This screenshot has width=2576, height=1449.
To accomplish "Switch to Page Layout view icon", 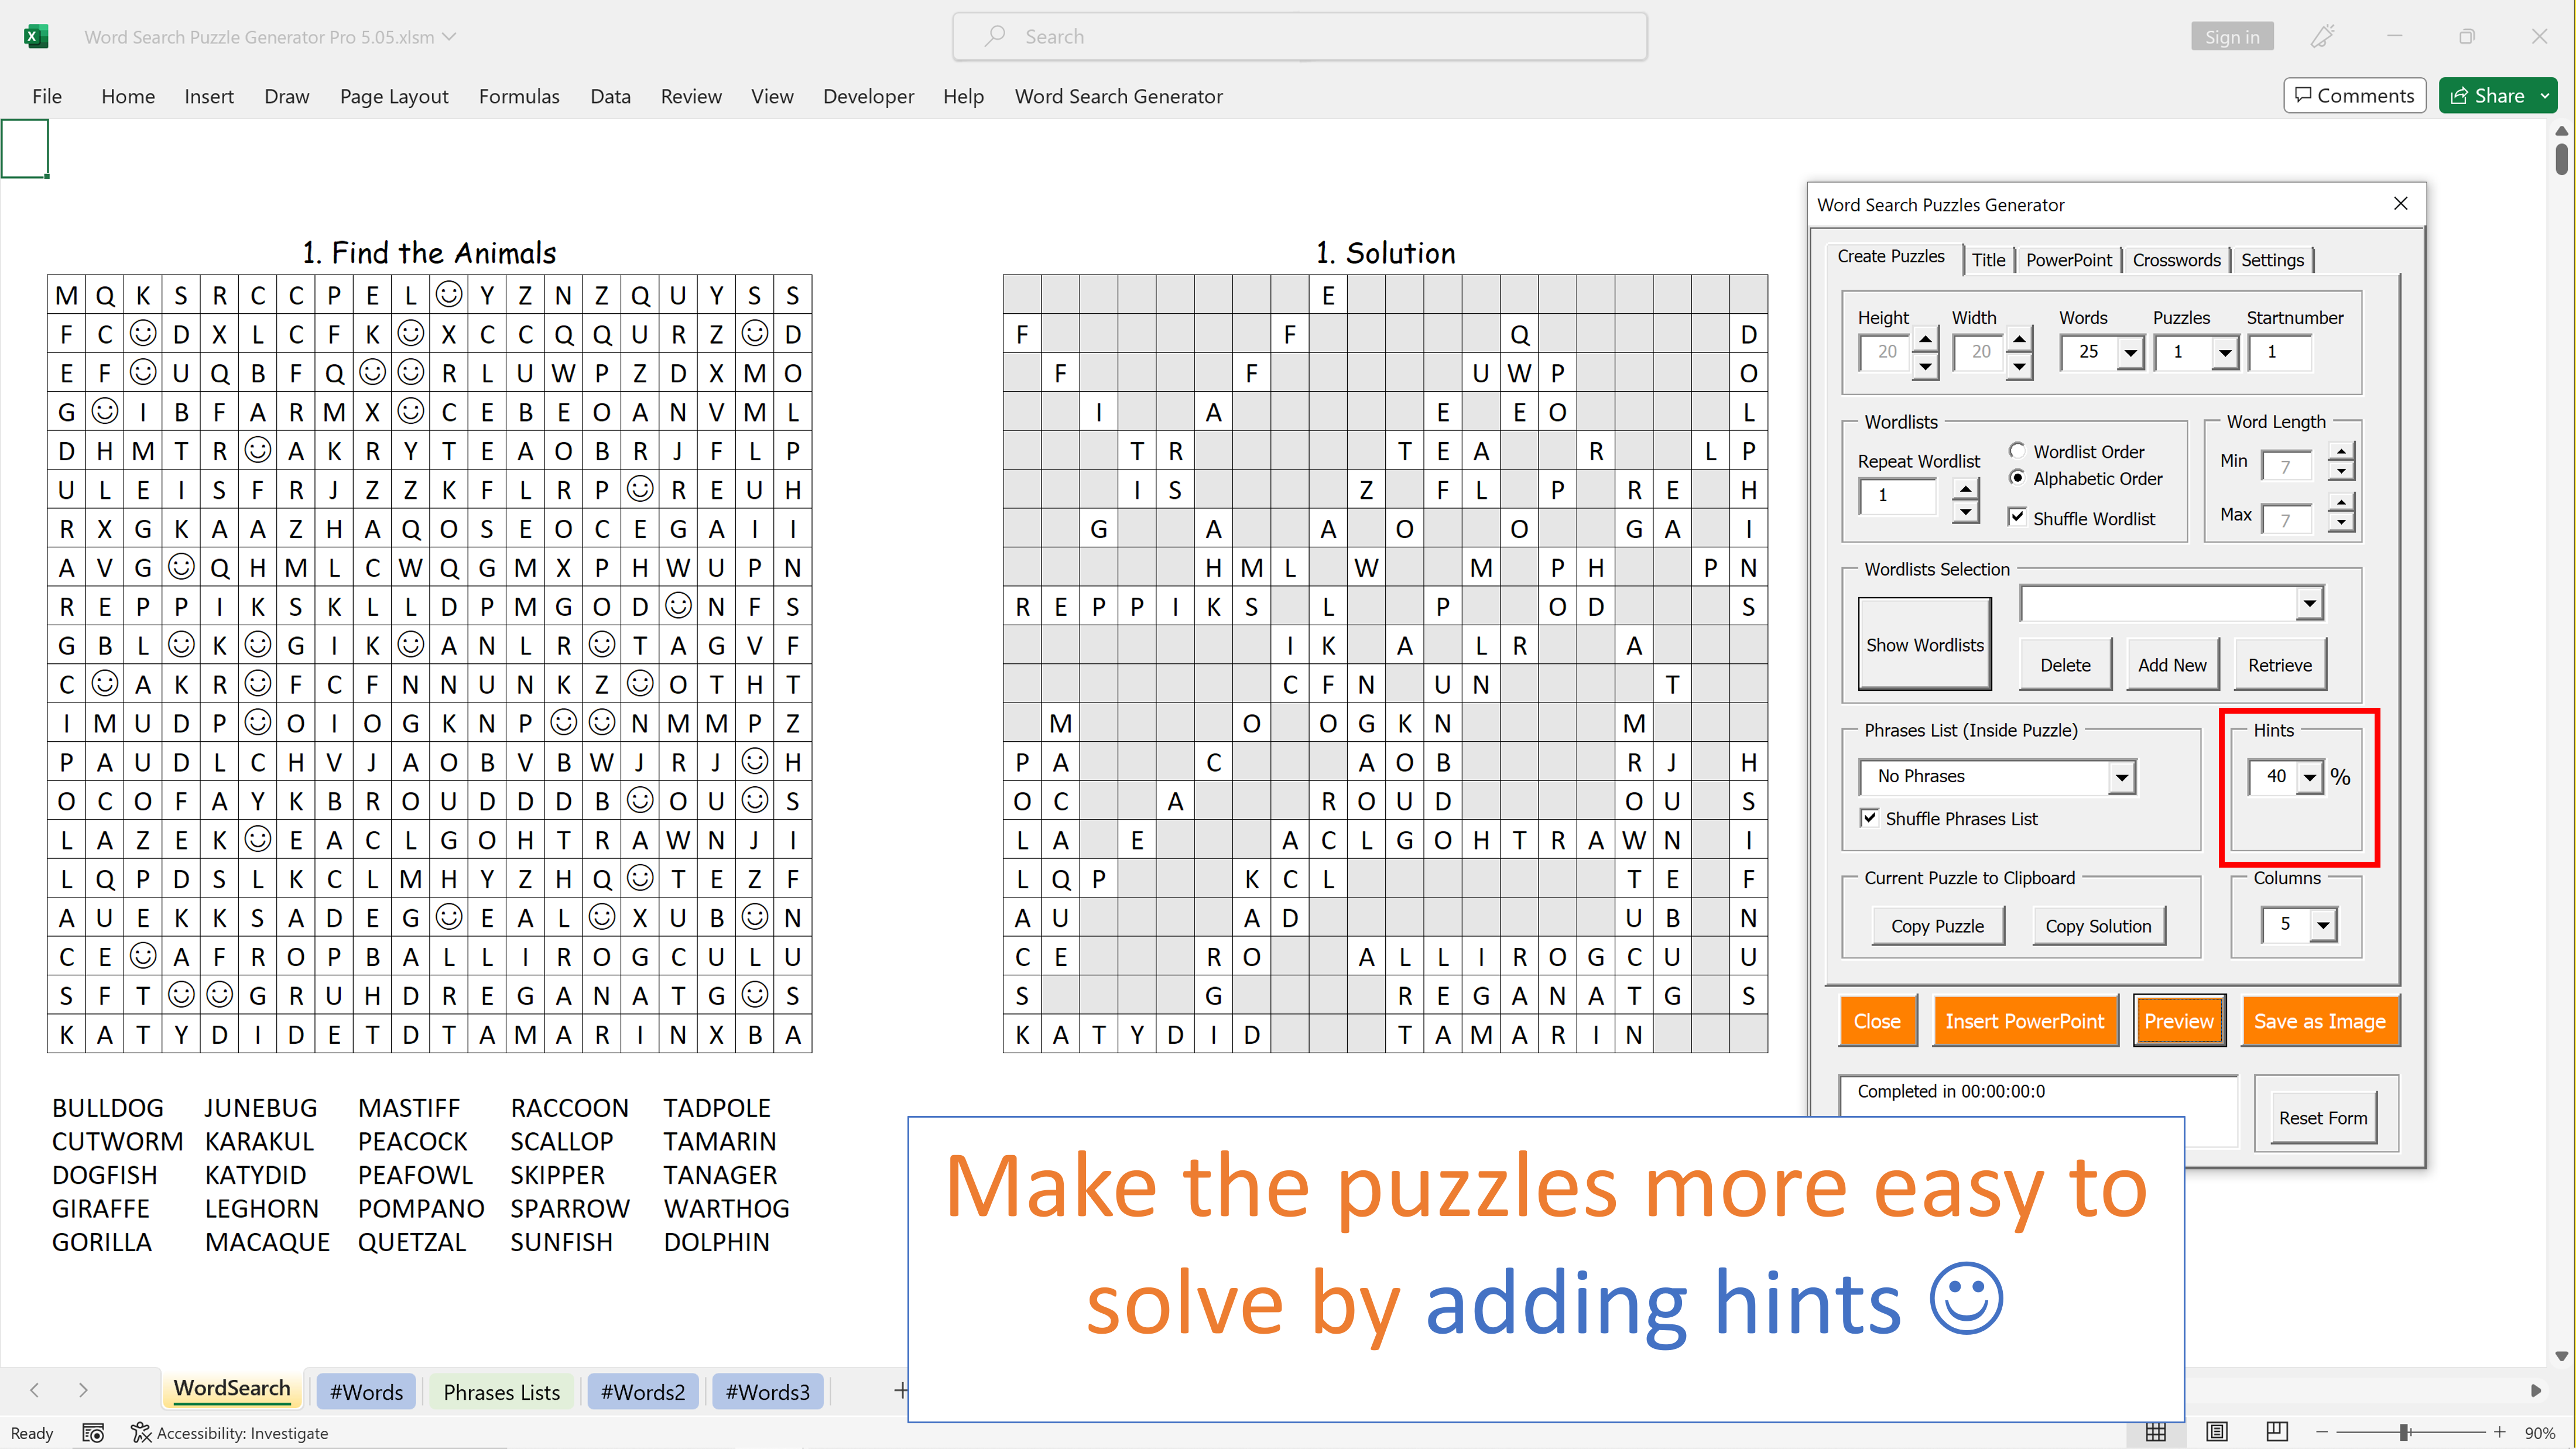I will pyautogui.click(x=2216, y=1432).
